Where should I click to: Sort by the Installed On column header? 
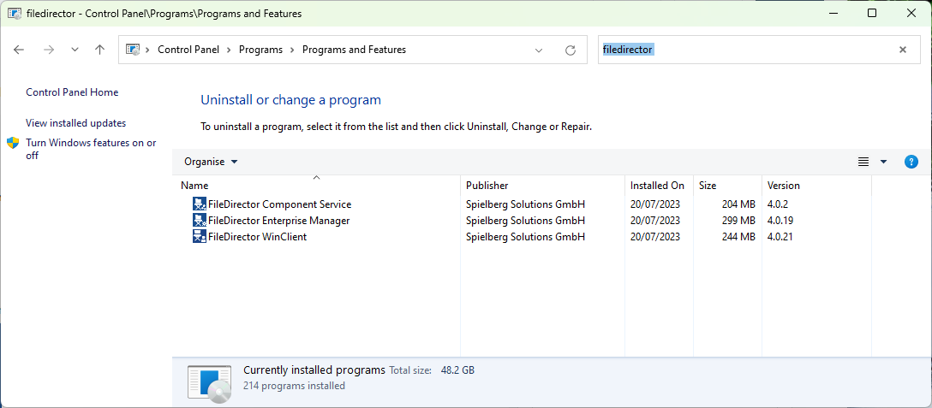tap(657, 186)
